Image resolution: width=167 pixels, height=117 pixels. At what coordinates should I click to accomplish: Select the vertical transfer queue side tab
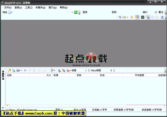coord(3,75)
